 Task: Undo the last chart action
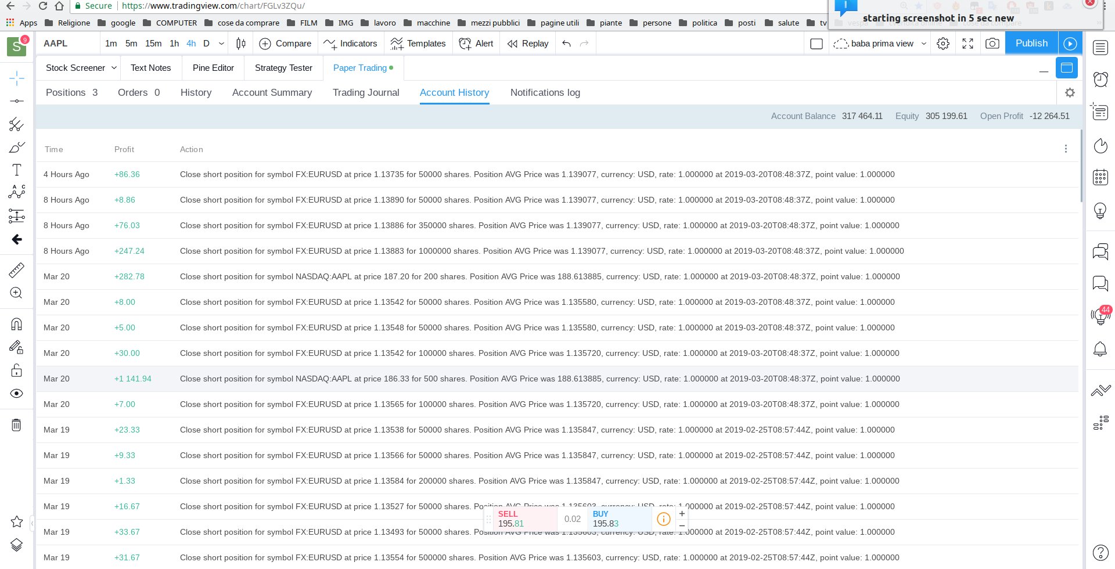(x=566, y=44)
